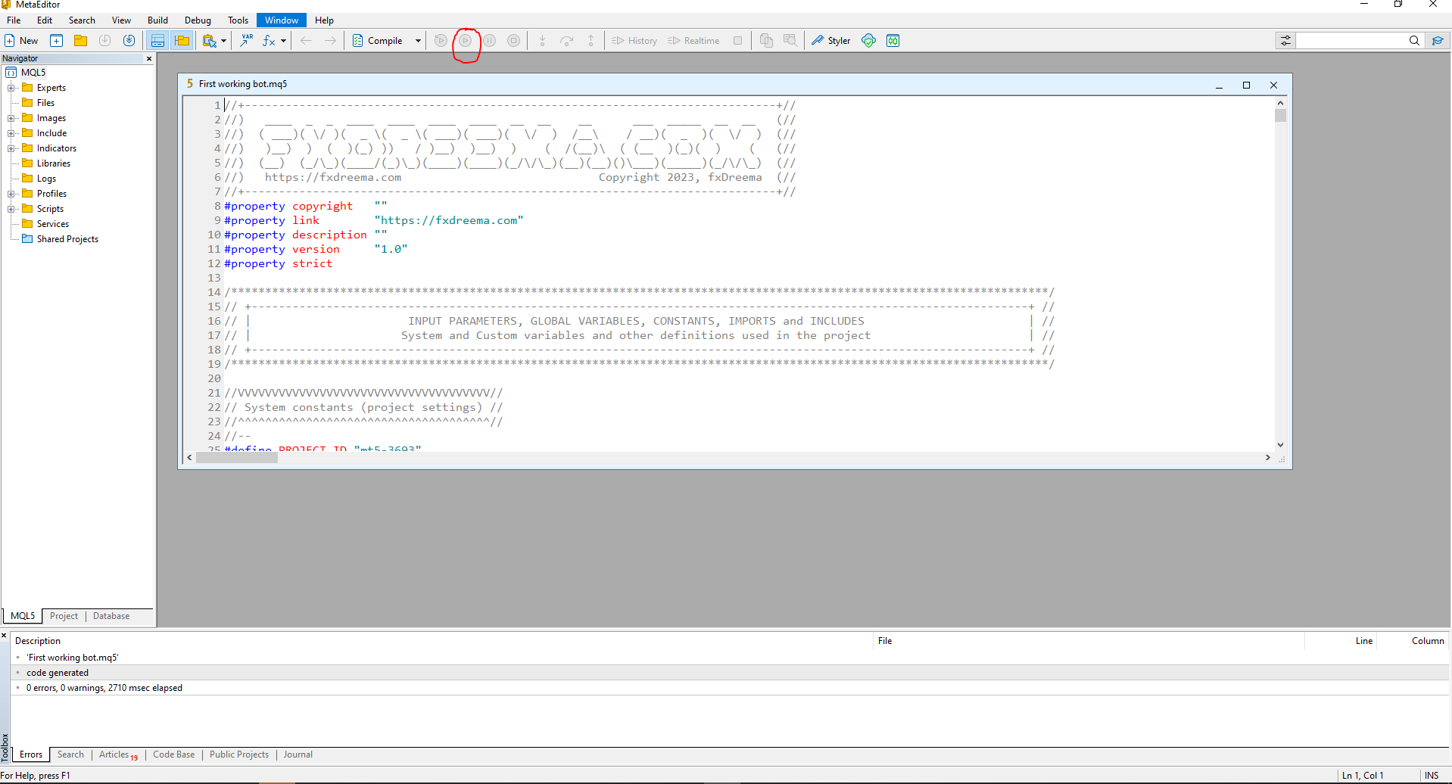Select the Services folder

coord(52,224)
